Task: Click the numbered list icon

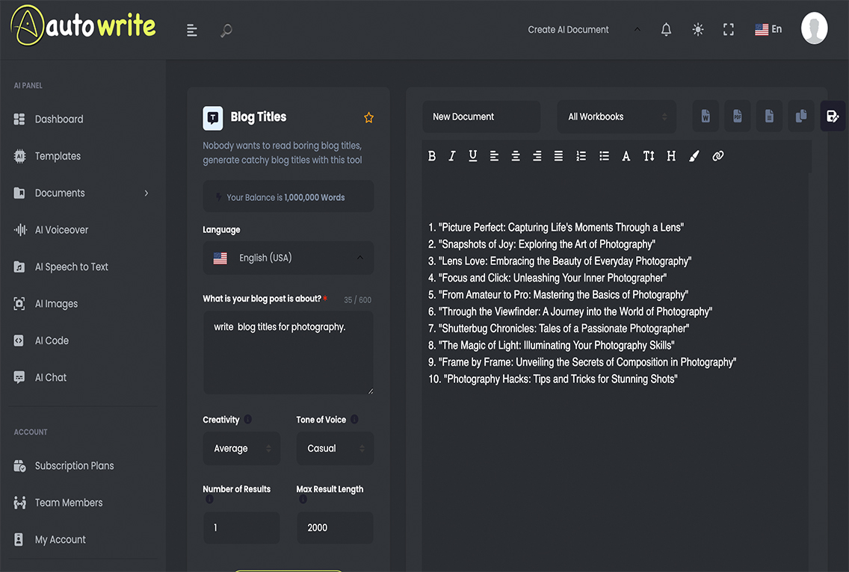Action: pyautogui.click(x=581, y=156)
